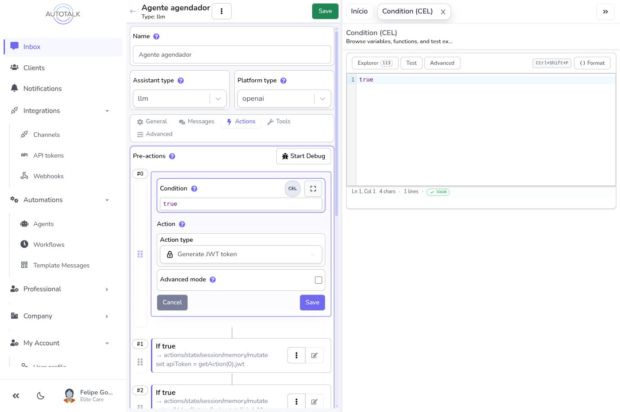Select the Agents automation icon

[24, 223]
